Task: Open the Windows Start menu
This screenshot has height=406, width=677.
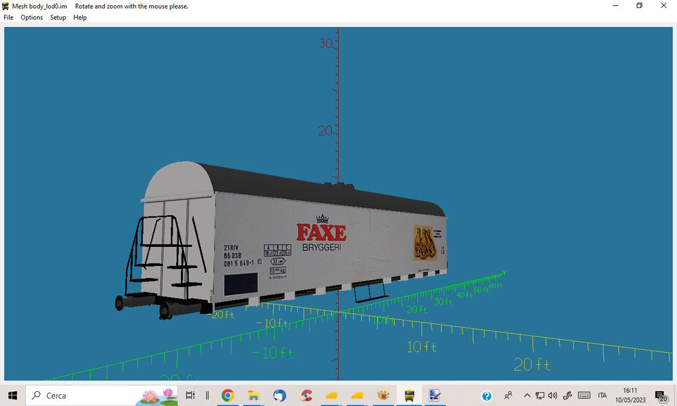Action: [x=12, y=395]
